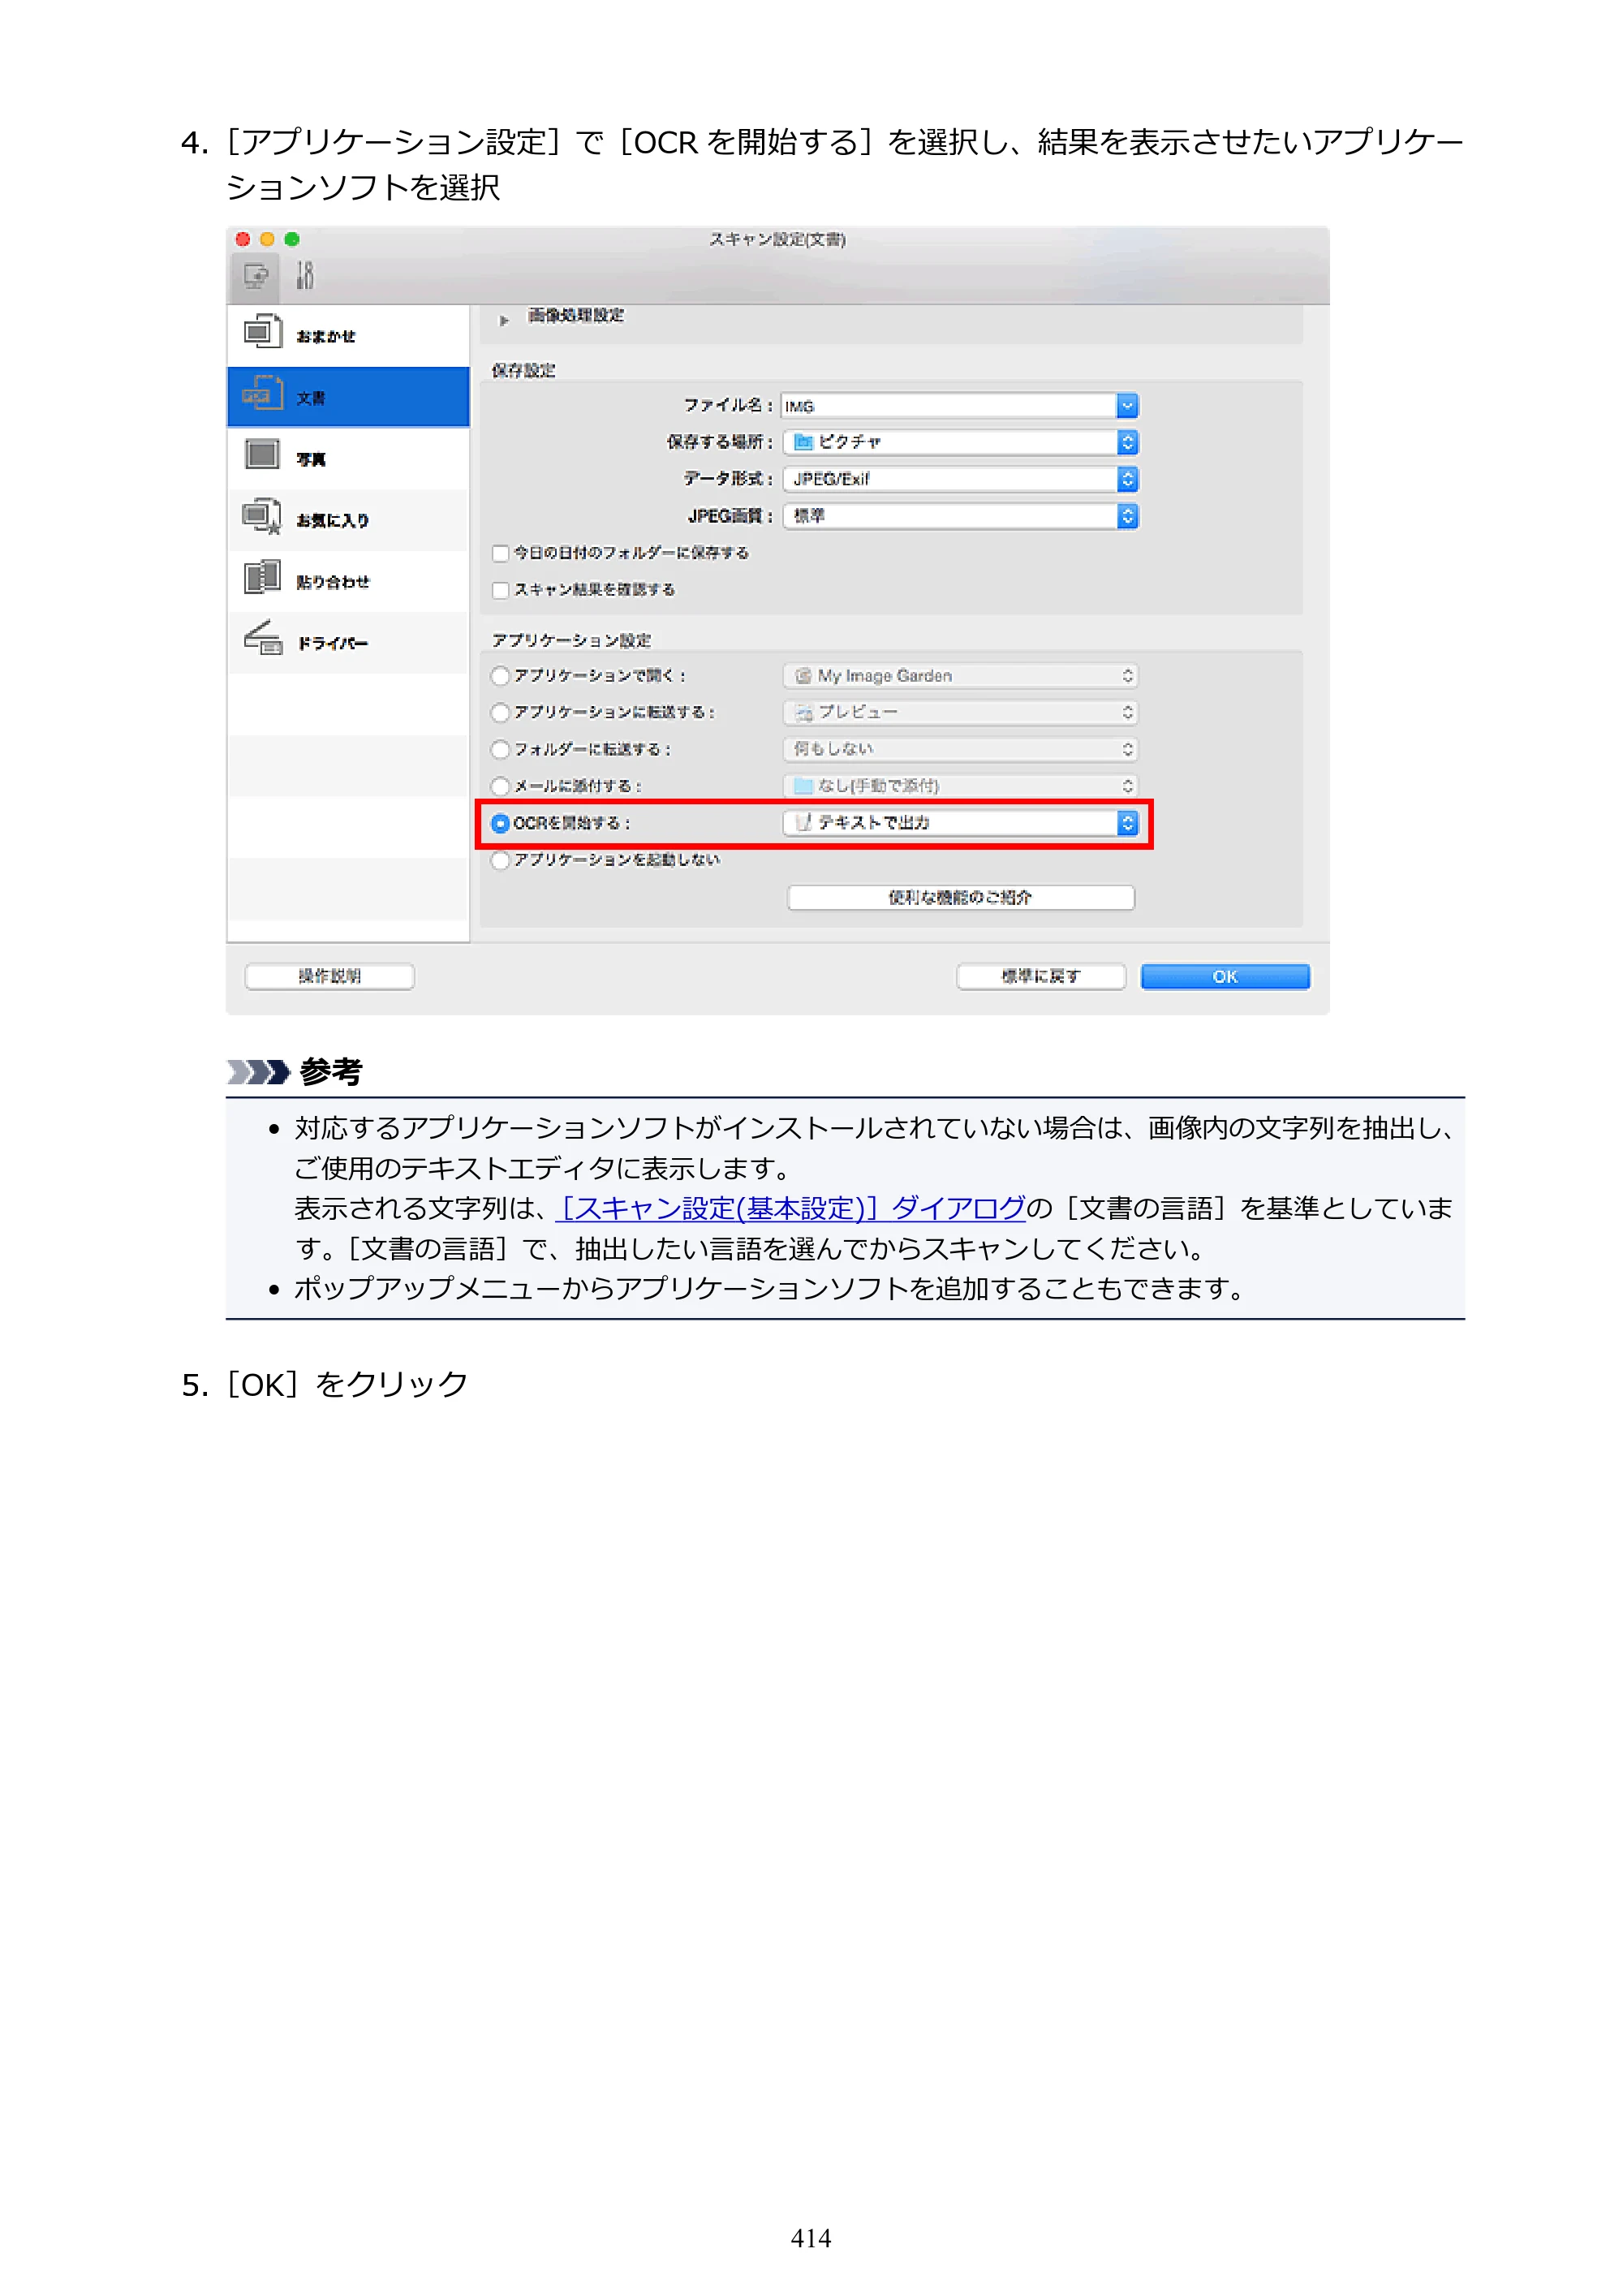Select the おまかせ auto scan icon
1623x2296 pixels.
coord(263,332)
